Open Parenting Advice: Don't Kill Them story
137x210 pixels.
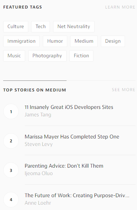click(64, 166)
